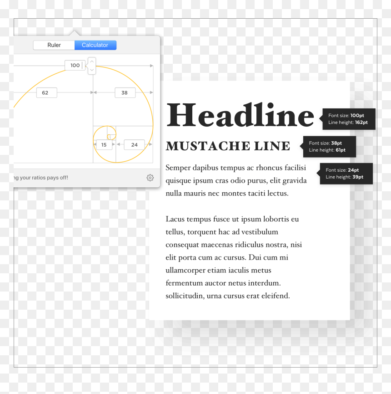Image resolution: width=391 pixels, height=394 pixels.
Task: Click the Headline text
Action: [240, 115]
